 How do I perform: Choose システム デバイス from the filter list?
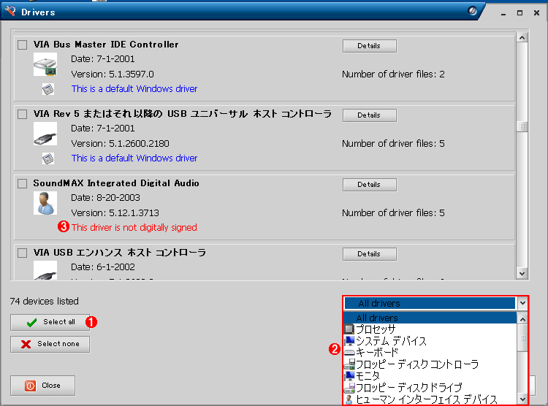430,341
